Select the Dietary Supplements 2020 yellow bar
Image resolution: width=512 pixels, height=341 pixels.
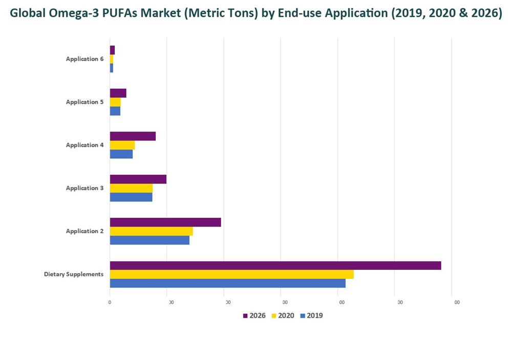coord(231,275)
